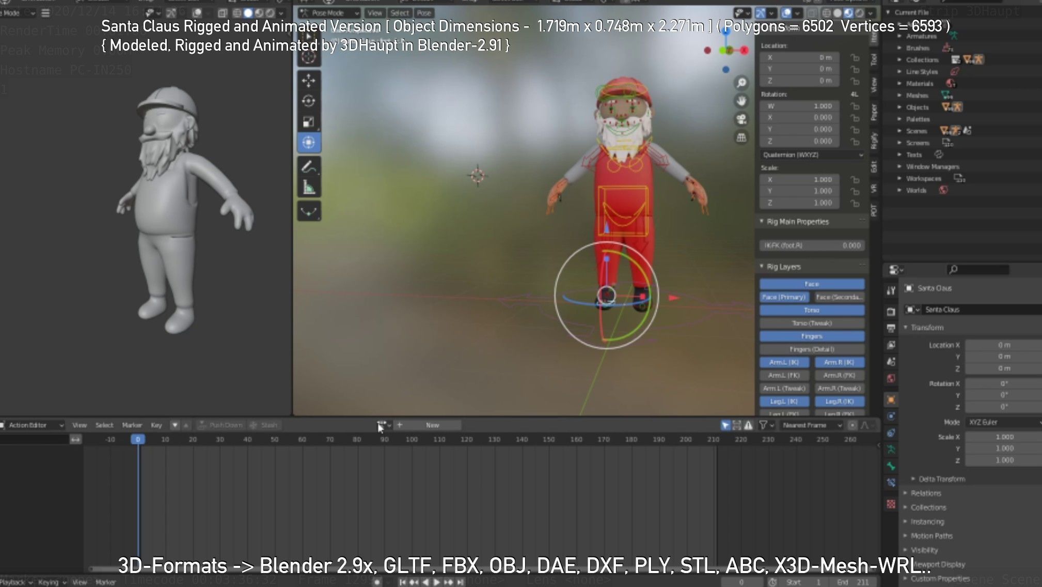Switch perspective/orthographic grid icon

(x=741, y=137)
